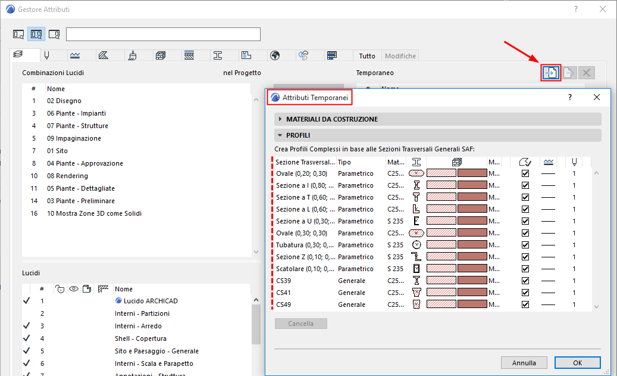Open the MEP Systems grid tab
Viewport: 617px width, 376px height.
(x=332, y=55)
